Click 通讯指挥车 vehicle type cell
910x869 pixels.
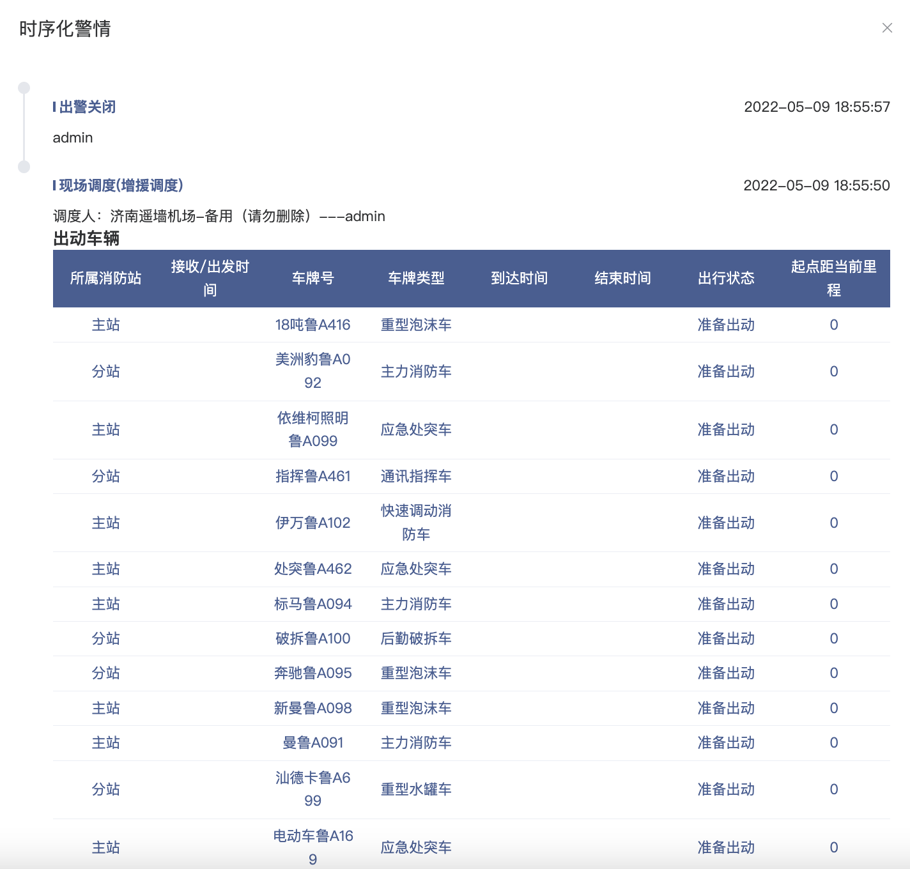point(416,476)
